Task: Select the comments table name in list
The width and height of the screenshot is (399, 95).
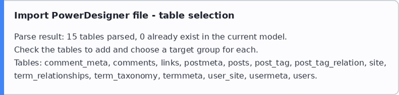Action: coord(134,63)
